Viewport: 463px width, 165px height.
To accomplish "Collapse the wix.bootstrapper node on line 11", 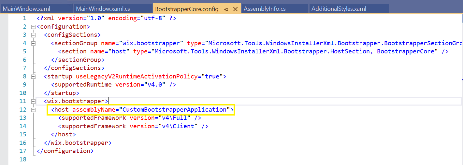I will click(x=33, y=101).
